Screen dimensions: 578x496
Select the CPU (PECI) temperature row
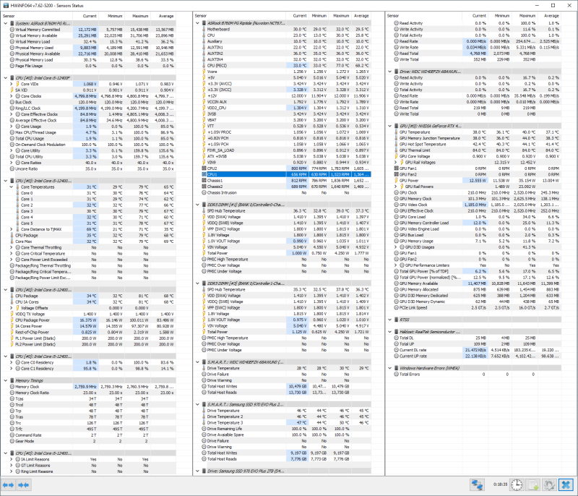[285, 66]
